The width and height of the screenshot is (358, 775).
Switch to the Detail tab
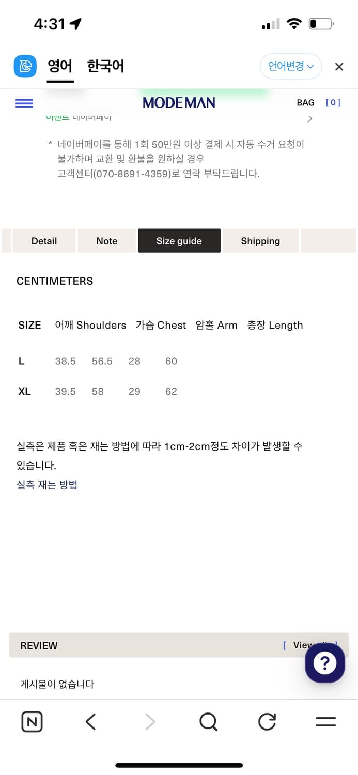[x=43, y=241]
